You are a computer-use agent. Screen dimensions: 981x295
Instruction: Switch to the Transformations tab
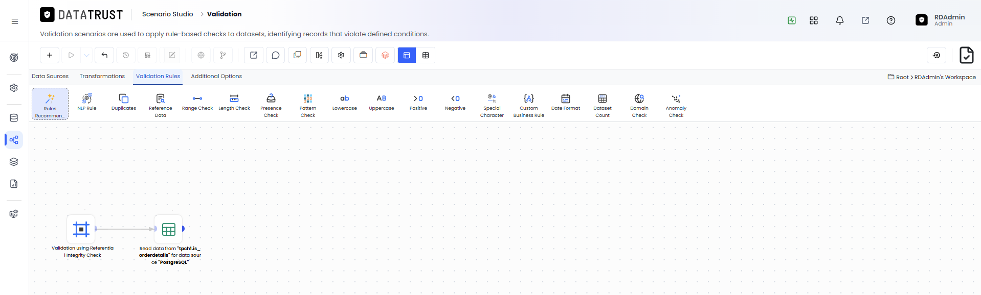click(x=102, y=77)
